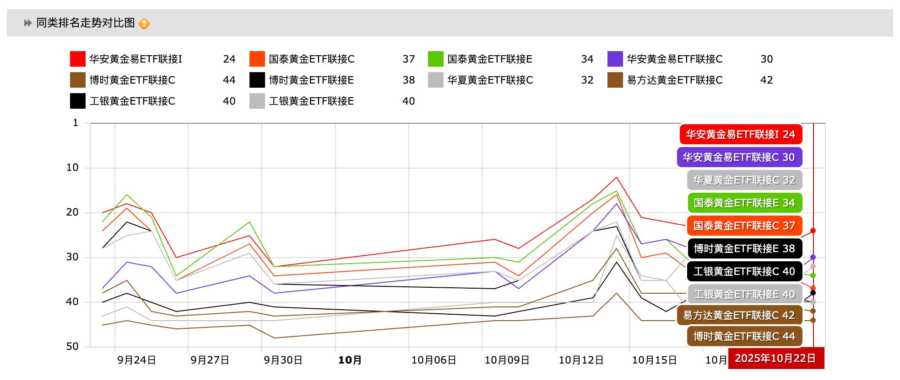Click the black swatch for 博时黄金ETF联接E
The width and height of the screenshot is (900, 380).
(257, 80)
